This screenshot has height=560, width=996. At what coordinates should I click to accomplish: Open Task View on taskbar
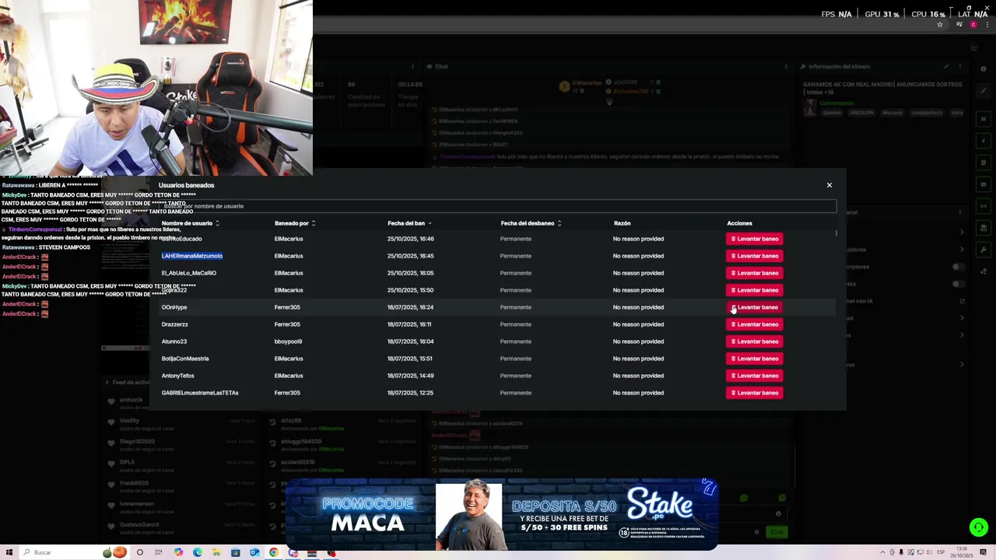pyautogui.click(x=159, y=552)
